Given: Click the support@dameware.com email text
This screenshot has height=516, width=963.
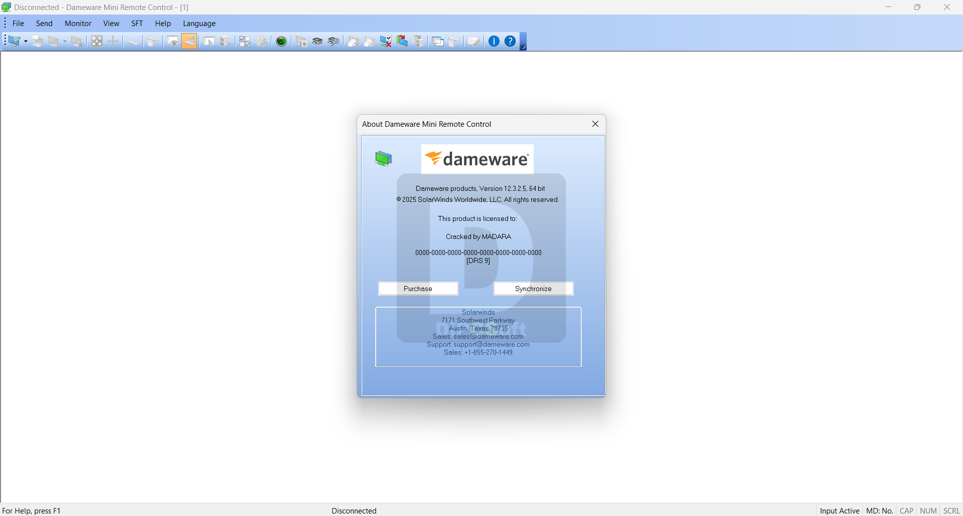Looking at the screenshot, I should [x=492, y=345].
